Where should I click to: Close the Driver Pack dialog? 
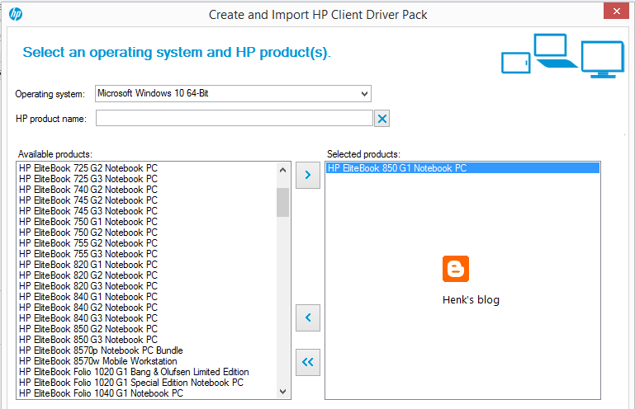coord(616,11)
